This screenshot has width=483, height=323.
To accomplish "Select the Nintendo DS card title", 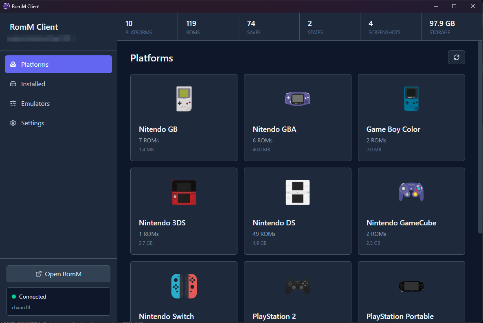I will (274, 223).
